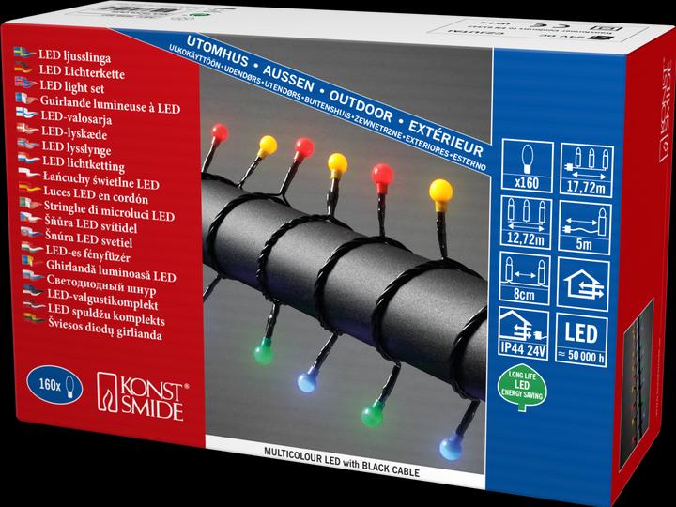The width and height of the screenshot is (676, 507).
Task: Click the 'LED-valosarja' text
Action: [x=76, y=117]
